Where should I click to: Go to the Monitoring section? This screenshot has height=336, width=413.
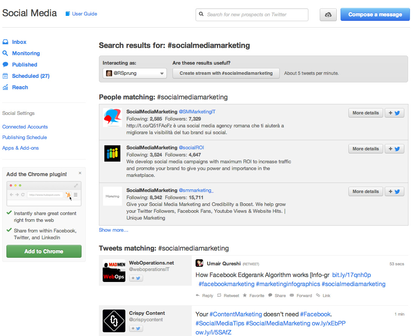tap(26, 53)
